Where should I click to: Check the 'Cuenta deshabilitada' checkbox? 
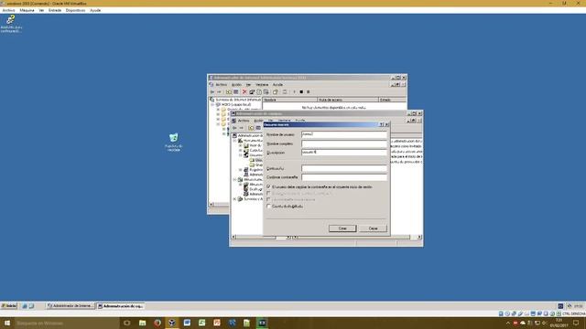click(268, 206)
